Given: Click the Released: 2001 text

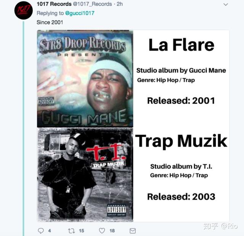Looking at the screenshot, I should tap(181, 101).
